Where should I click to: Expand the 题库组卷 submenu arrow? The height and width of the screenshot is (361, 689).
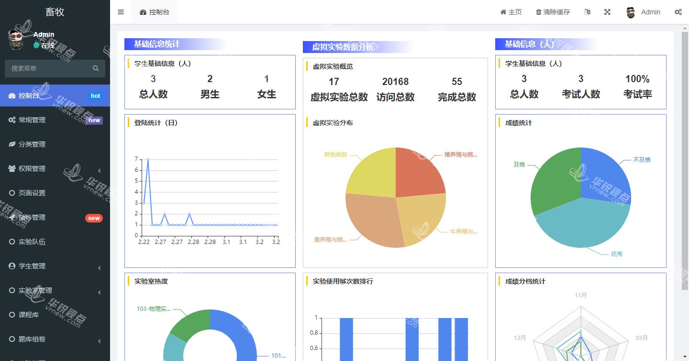pos(99,341)
